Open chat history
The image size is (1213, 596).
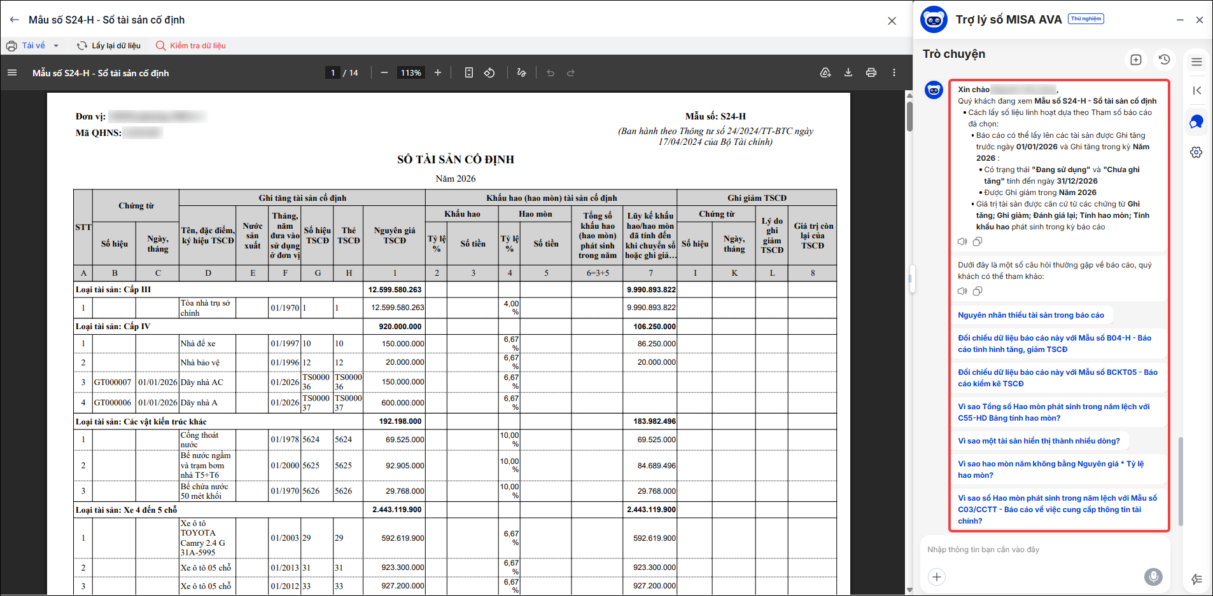[x=1164, y=60]
